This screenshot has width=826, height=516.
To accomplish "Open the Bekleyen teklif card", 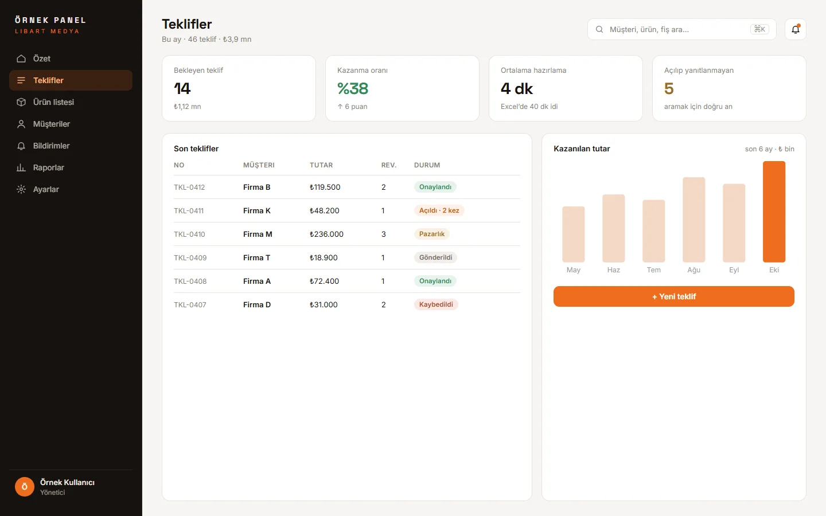I will [239, 88].
